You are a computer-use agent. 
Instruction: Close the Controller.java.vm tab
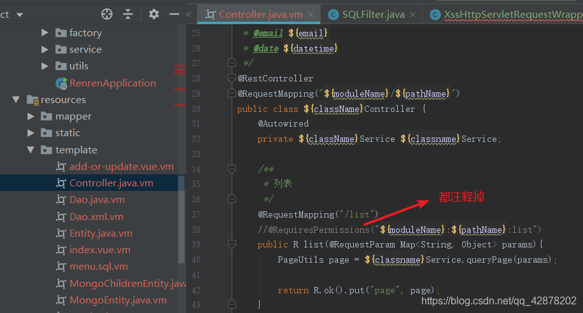tap(311, 15)
